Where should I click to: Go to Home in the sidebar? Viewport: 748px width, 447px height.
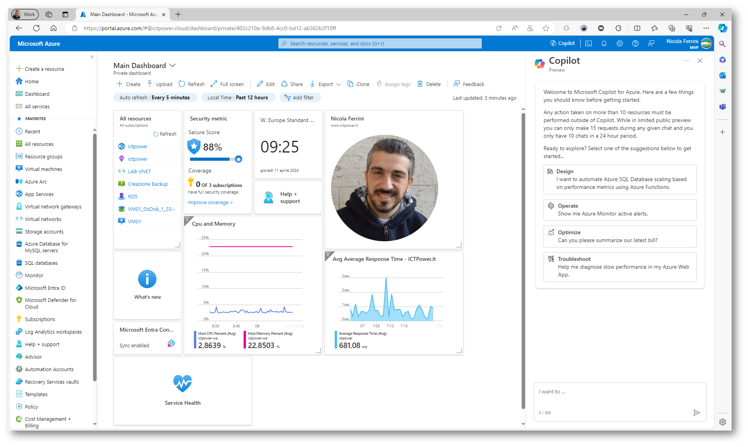[x=27, y=81]
